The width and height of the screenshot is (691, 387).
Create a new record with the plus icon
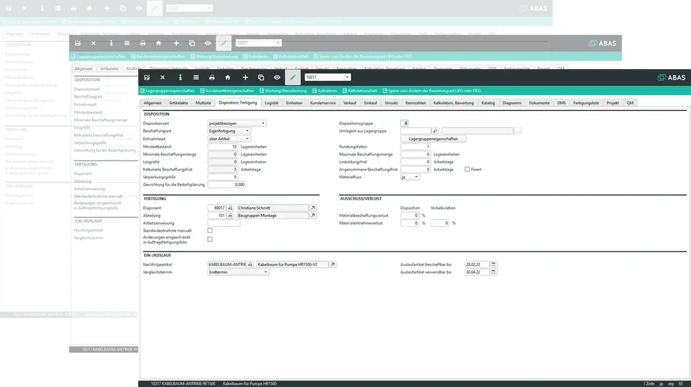(x=244, y=77)
